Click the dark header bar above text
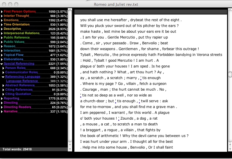 [x=151, y=12]
